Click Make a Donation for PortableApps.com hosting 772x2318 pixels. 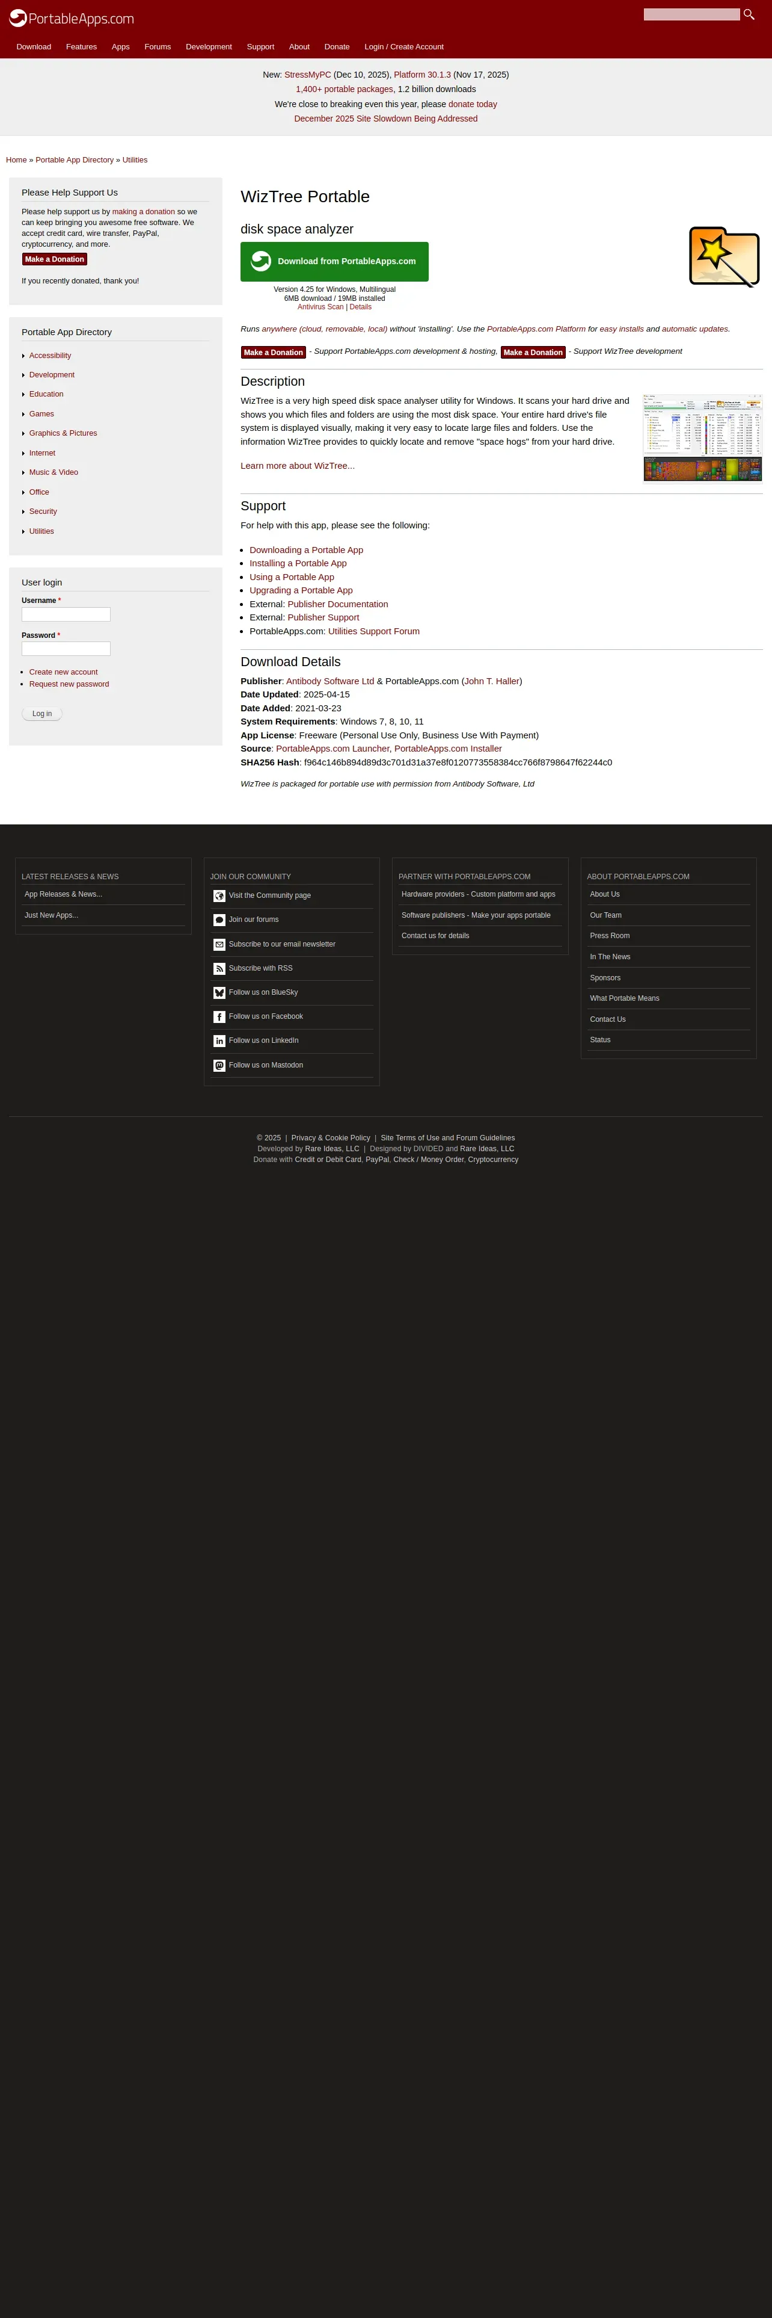point(273,352)
